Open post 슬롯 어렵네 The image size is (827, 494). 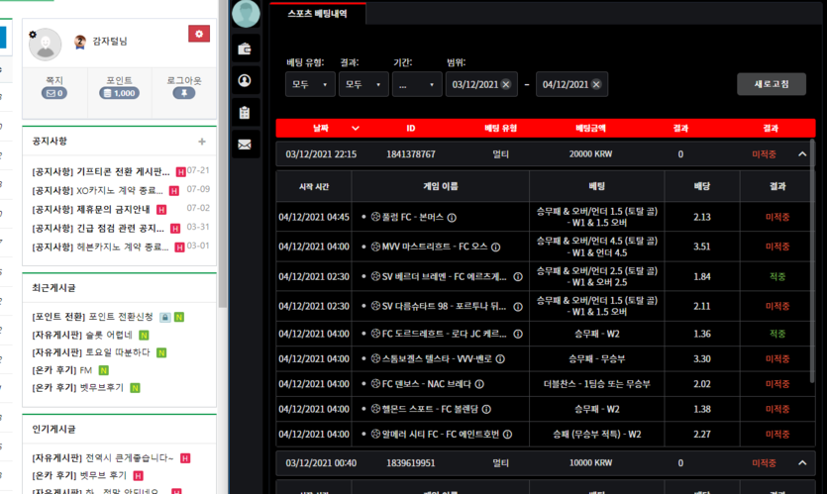click(82, 335)
